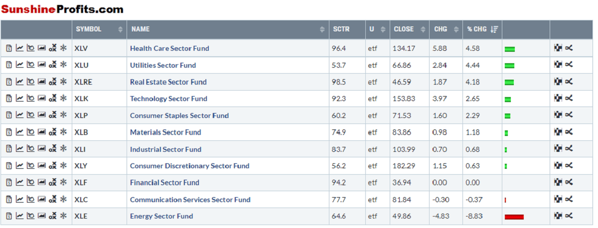Viewport: 598px width, 228px height.
Task: Open the dollar document icon for XLP
Action: (x=9, y=115)
